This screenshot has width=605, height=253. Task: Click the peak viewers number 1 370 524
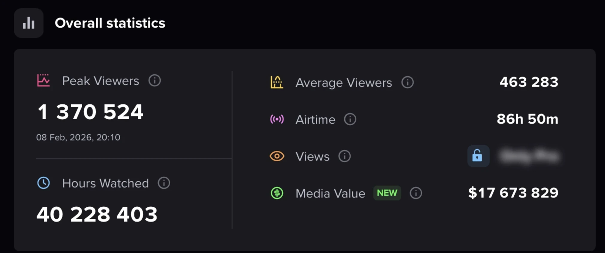click(x=90, y=112)
